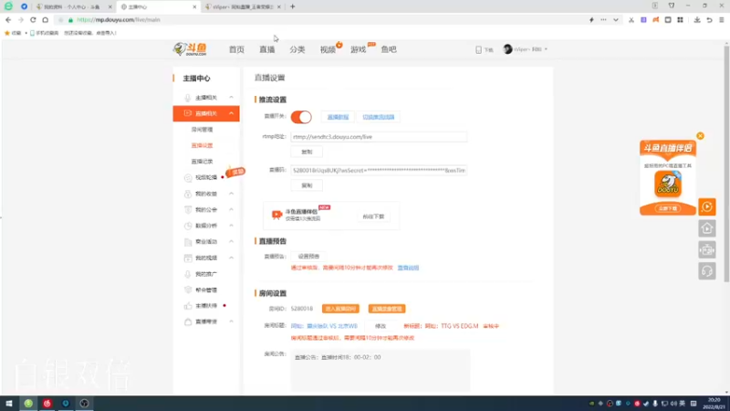730x411 pixels.
Task: Click the browser home icon
Action: pos(45,20)
